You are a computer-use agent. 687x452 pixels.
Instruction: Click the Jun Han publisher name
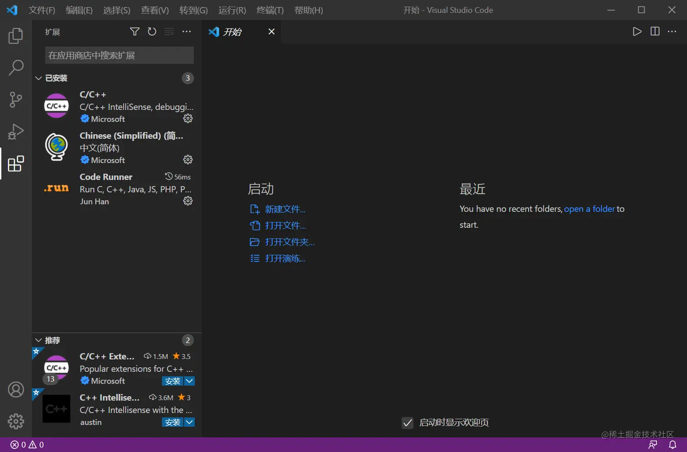click(95, 201)
